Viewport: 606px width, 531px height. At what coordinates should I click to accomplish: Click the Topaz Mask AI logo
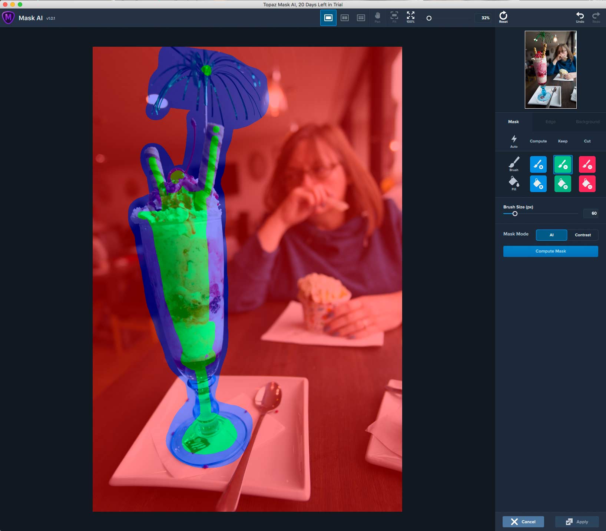[x=8, y=18]
